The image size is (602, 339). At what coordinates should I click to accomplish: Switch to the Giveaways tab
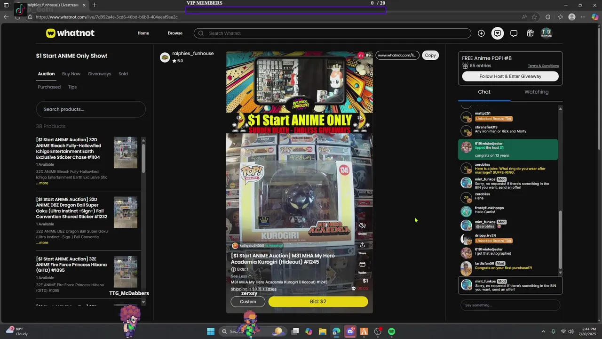pyautogui.click(x=99, y=74)
